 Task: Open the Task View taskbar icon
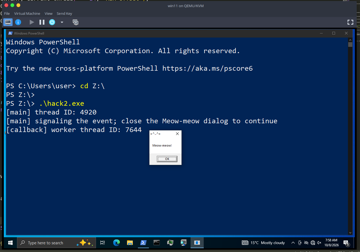coord(103,243)
